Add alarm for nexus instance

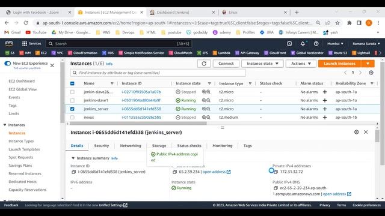325,118
